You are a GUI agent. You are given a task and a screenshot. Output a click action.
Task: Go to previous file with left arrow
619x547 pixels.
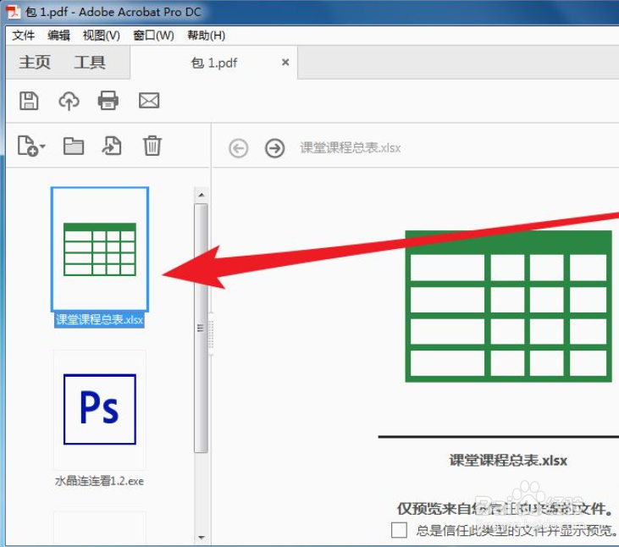coord(239,148)
